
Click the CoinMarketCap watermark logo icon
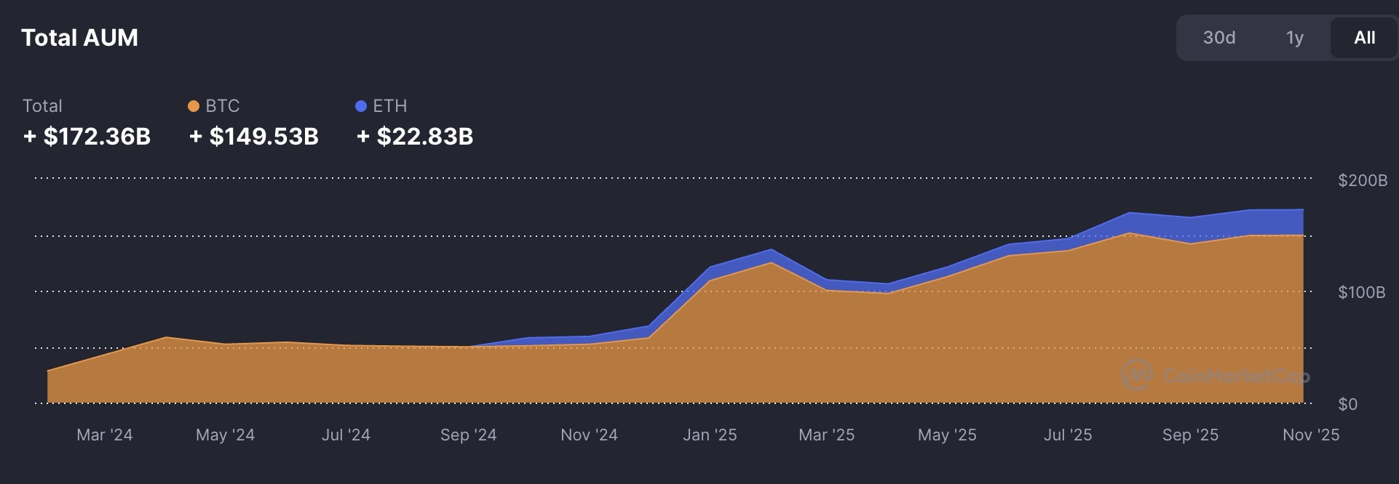pyautogui.click(x=1136, y=375)
